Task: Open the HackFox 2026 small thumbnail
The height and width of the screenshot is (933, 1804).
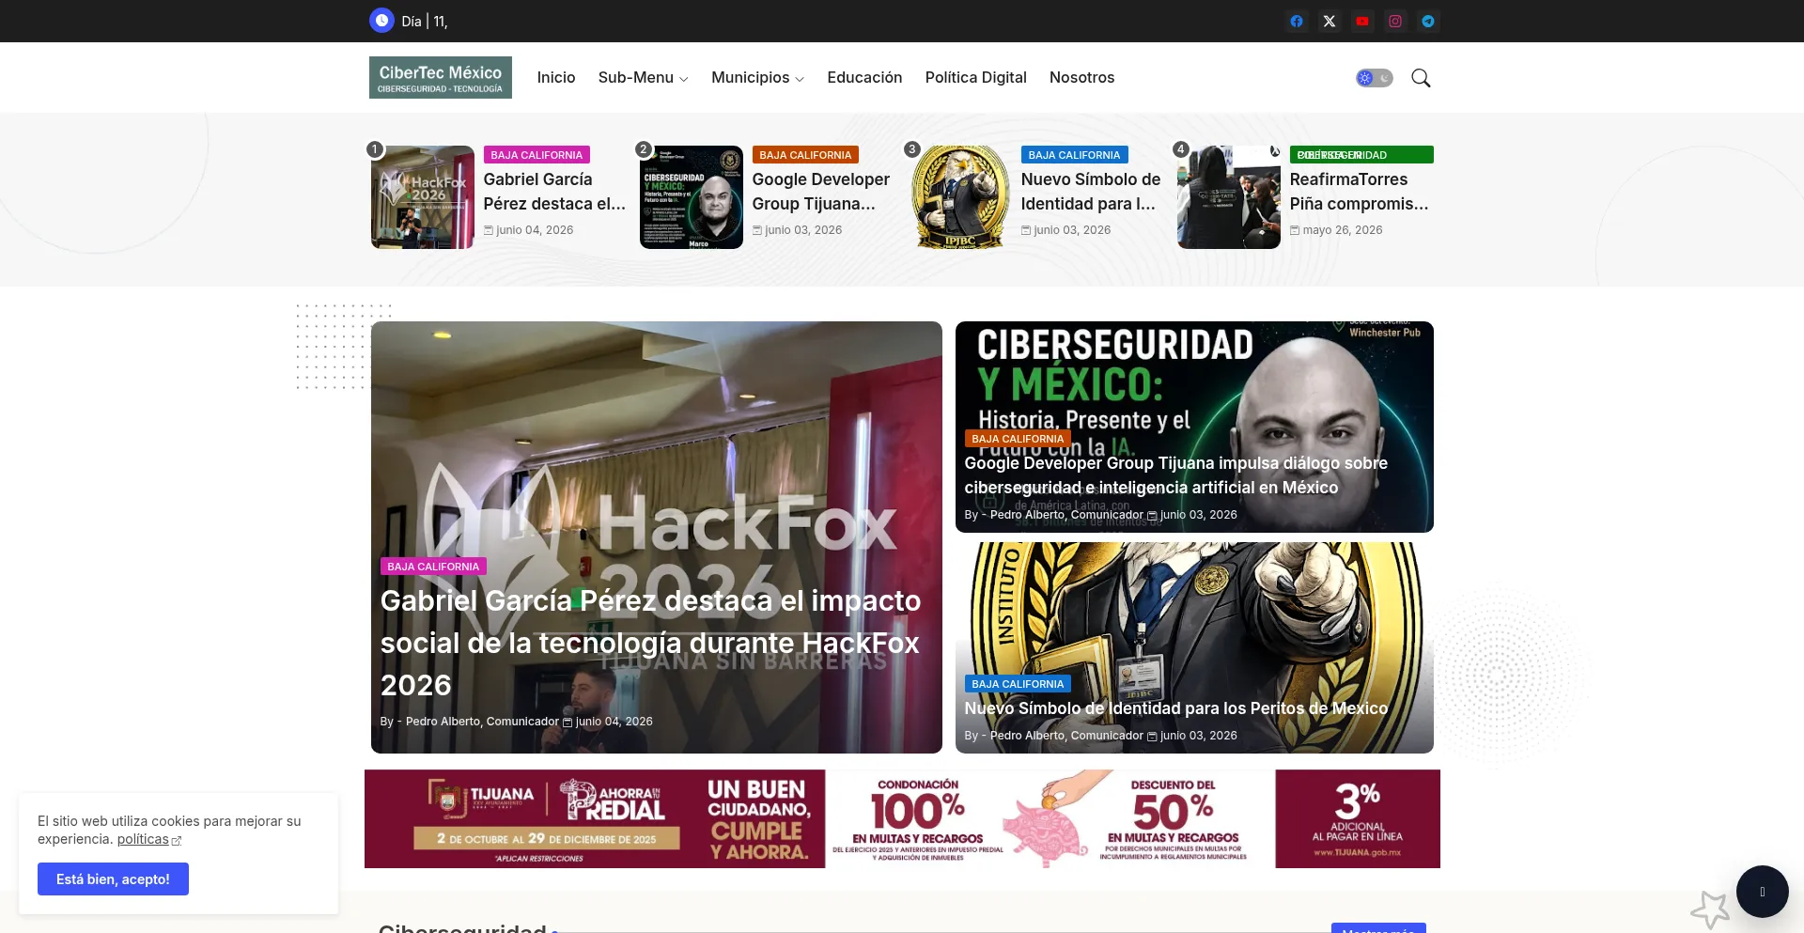Action: 423,197
